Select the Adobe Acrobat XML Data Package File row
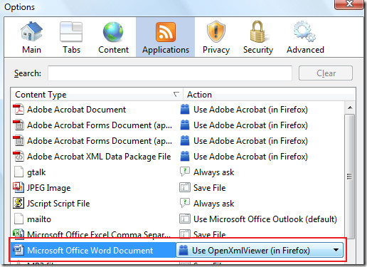This screenshot has height=267, width=367. (x=177, y=157)
